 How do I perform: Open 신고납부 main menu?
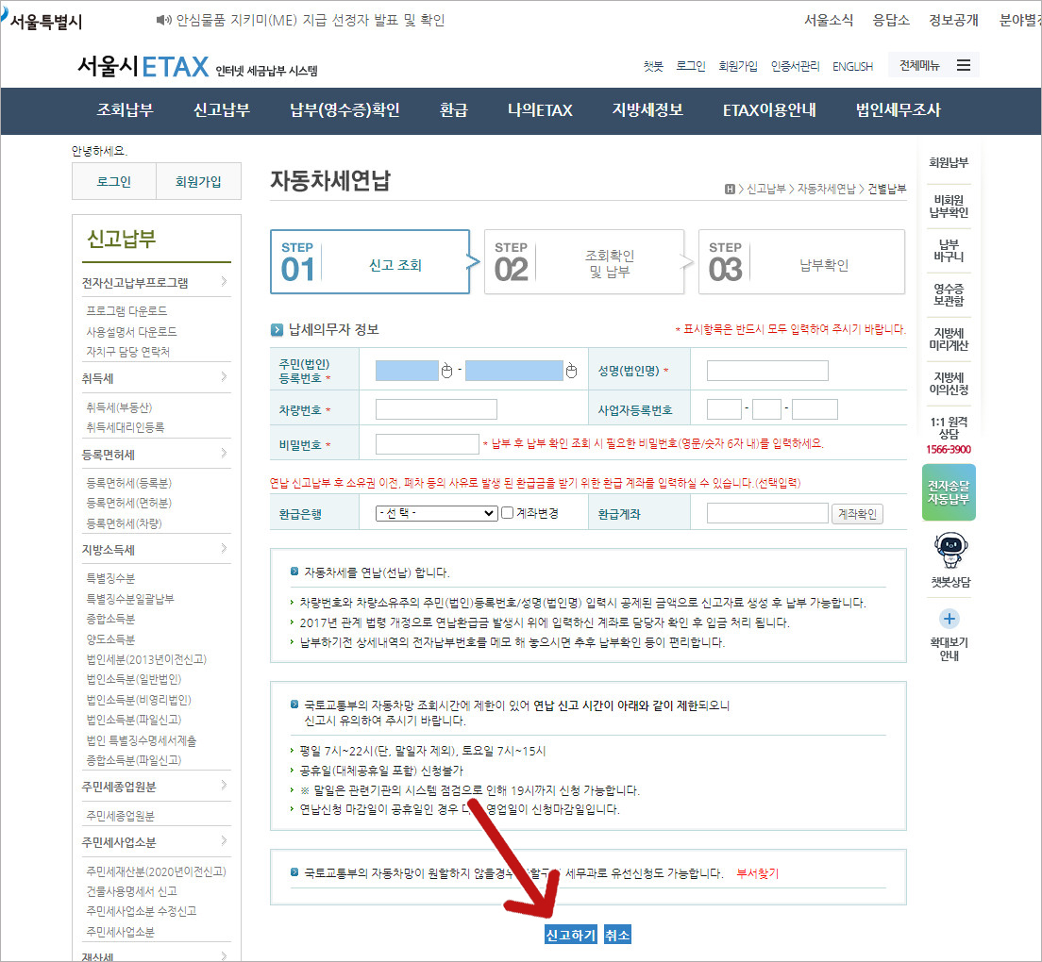(221, 109)
